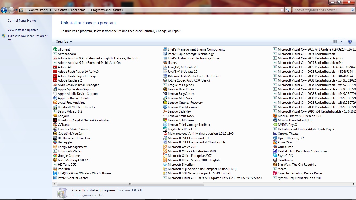Click the horizontal scrollbar left arrow
Screen dimensions: 356x200
point(54,184)
